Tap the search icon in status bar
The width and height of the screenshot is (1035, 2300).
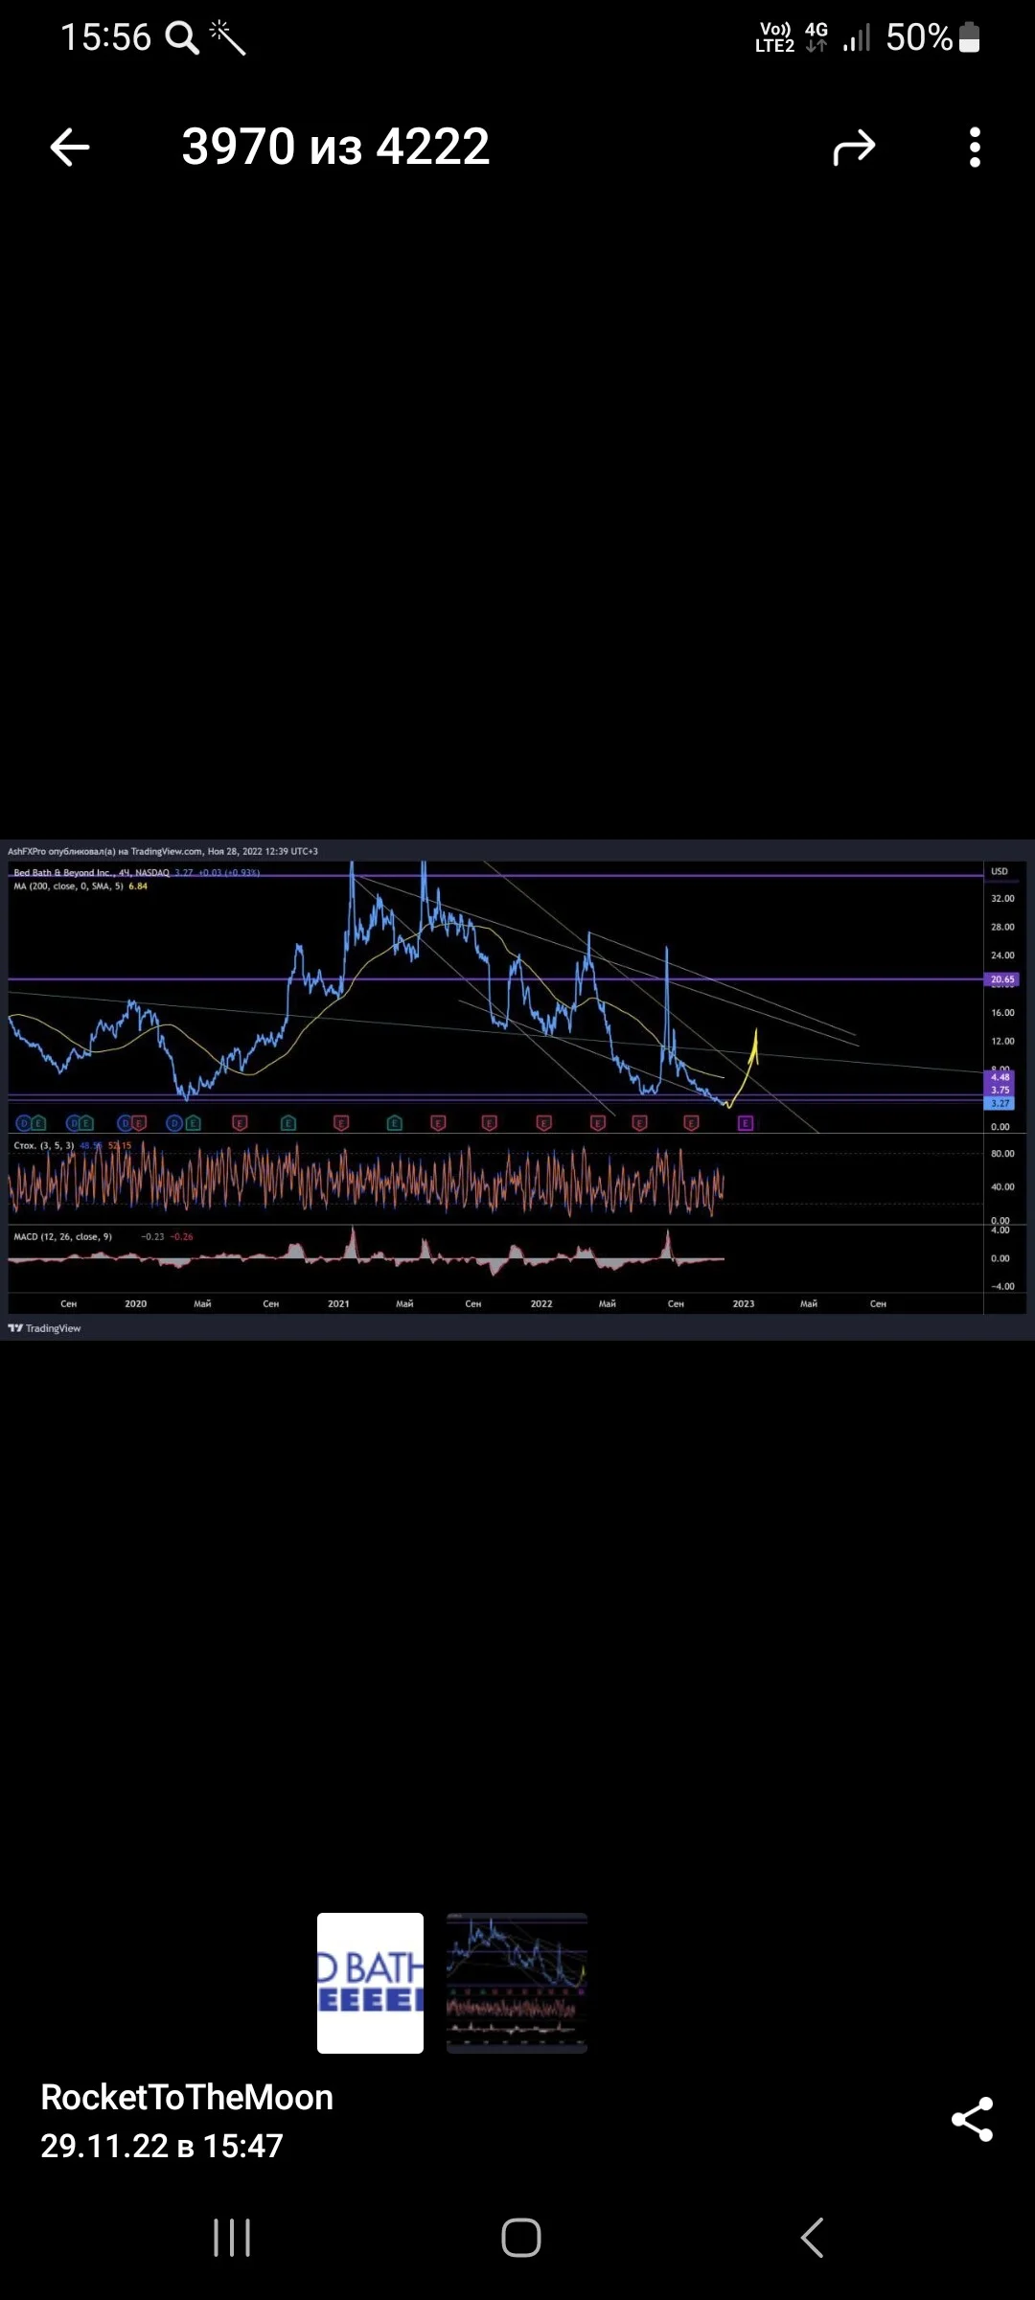point(182,37)
